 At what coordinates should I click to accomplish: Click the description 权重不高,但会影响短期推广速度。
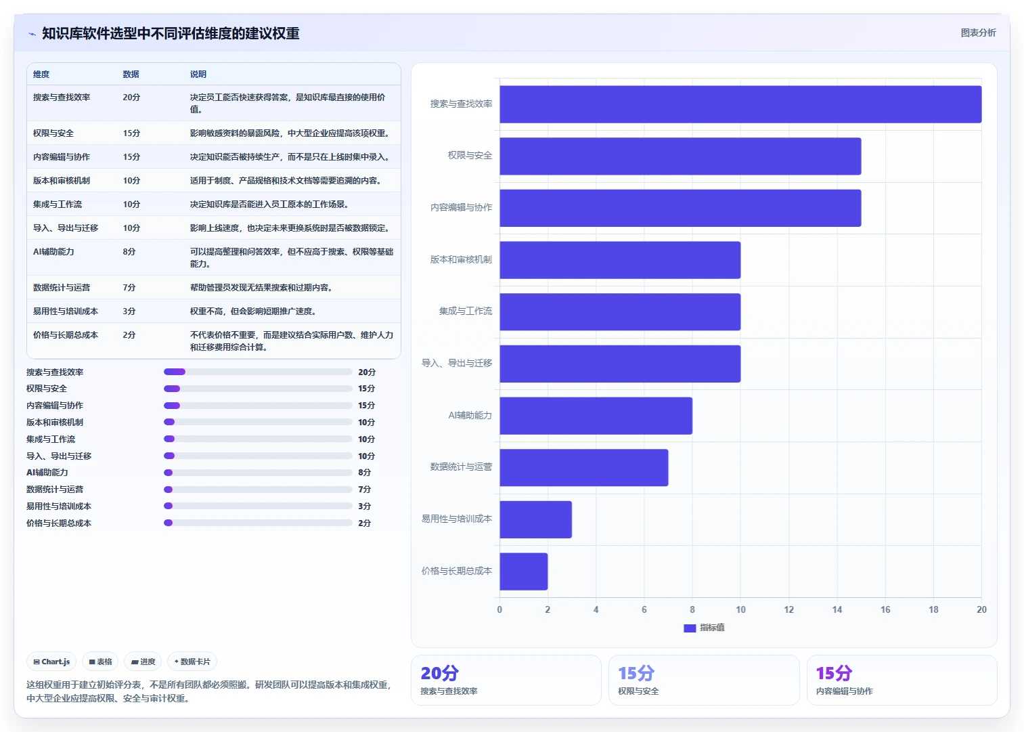point(253,311)
